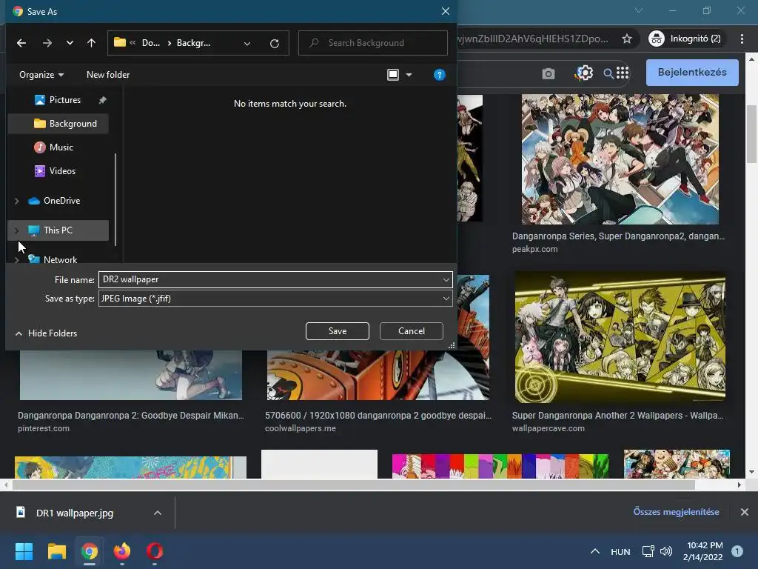Close the downloads bar
758x569 pixels.
pyautogui.click(x=745, y=512)
